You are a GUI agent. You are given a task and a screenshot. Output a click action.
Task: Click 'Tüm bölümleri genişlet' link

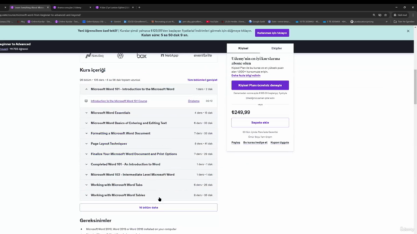coord(202,80)
